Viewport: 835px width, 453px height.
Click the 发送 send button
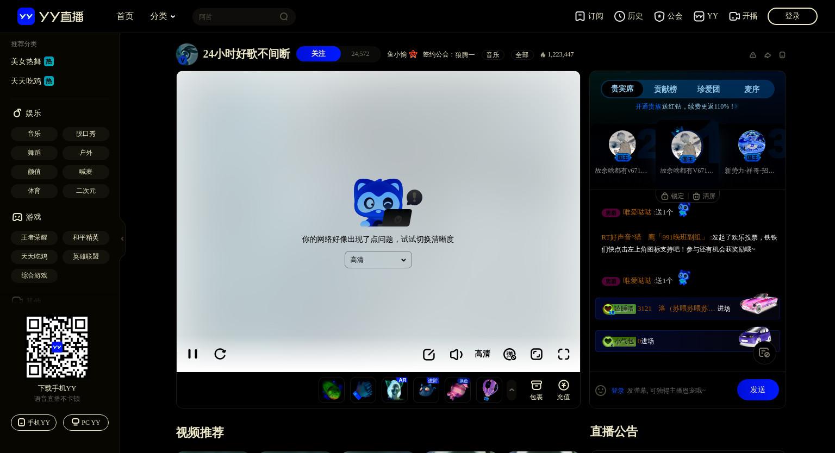758,390
